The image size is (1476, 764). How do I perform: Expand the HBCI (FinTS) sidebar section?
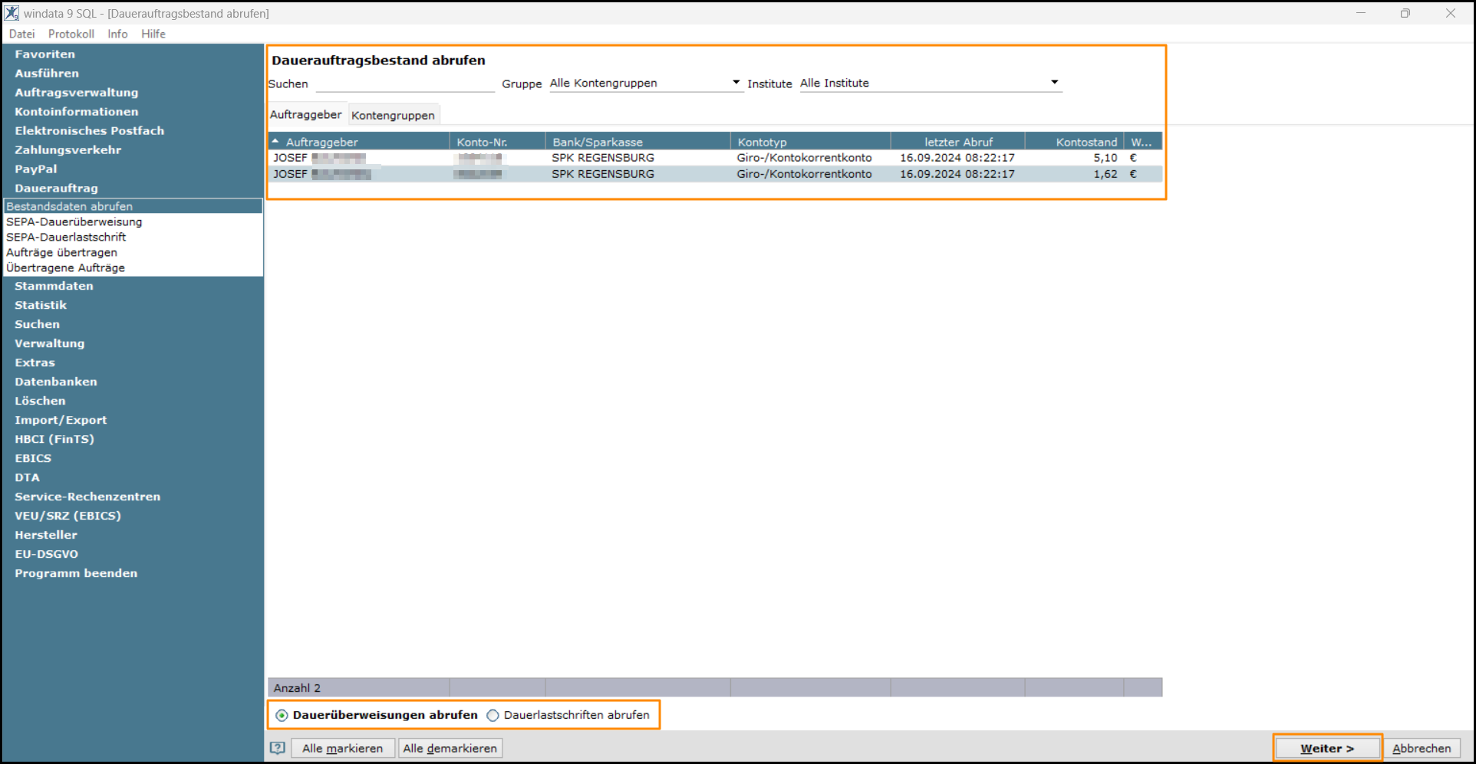(54, 439)
